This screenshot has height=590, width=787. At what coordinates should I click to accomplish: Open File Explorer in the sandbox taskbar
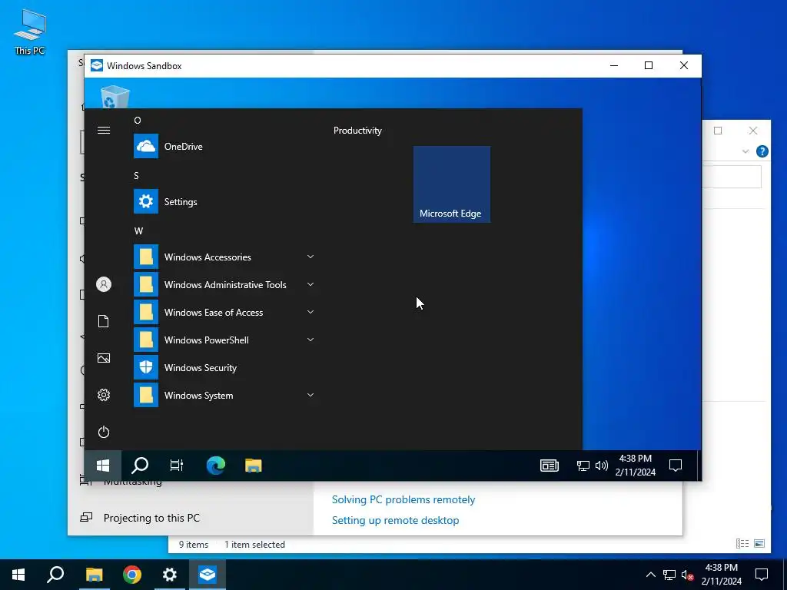(x=254, y=466)
